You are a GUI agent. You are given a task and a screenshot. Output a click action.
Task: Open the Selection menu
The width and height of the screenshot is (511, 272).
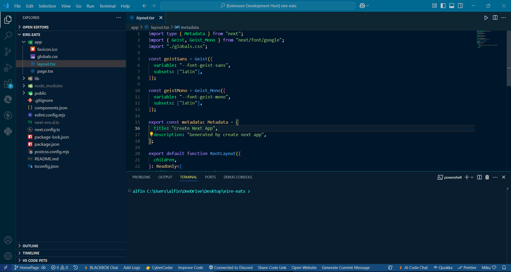[47, 6]
